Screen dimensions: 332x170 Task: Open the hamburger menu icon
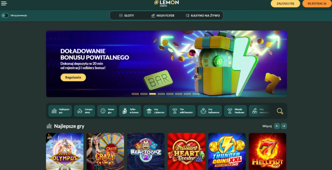coord(4,3)
